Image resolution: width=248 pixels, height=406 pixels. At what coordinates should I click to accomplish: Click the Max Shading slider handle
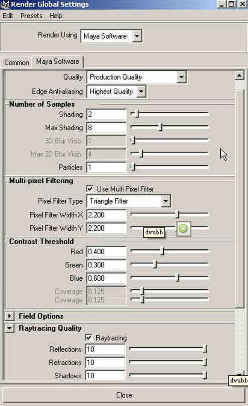pos(160,127)
